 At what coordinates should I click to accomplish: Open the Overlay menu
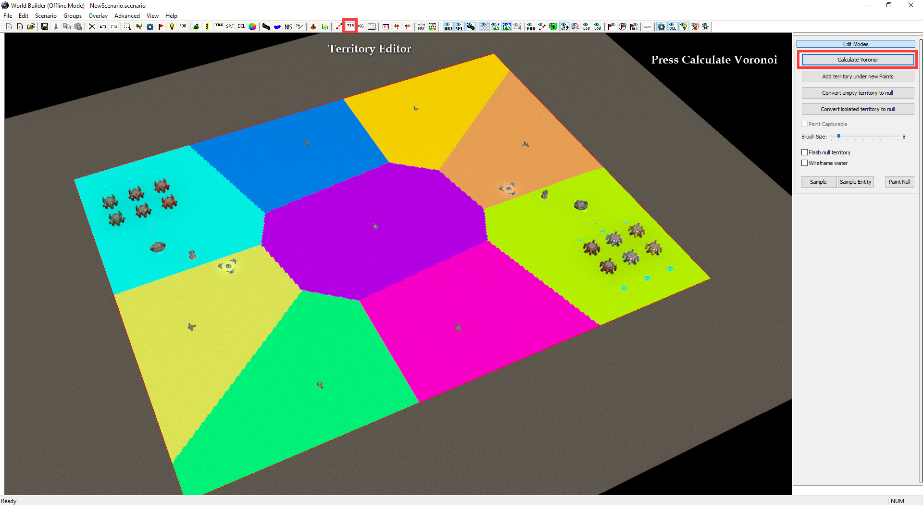tap(98, 16)
